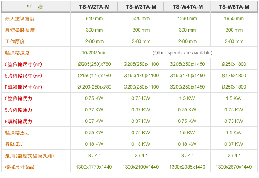Click the TS-W2TA-M column header
Image resolution: width=259 pixels, height=178 pixels.
94,7
